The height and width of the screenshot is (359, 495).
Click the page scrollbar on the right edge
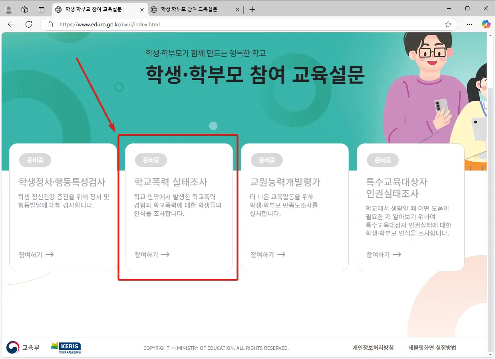pos(491,160)
